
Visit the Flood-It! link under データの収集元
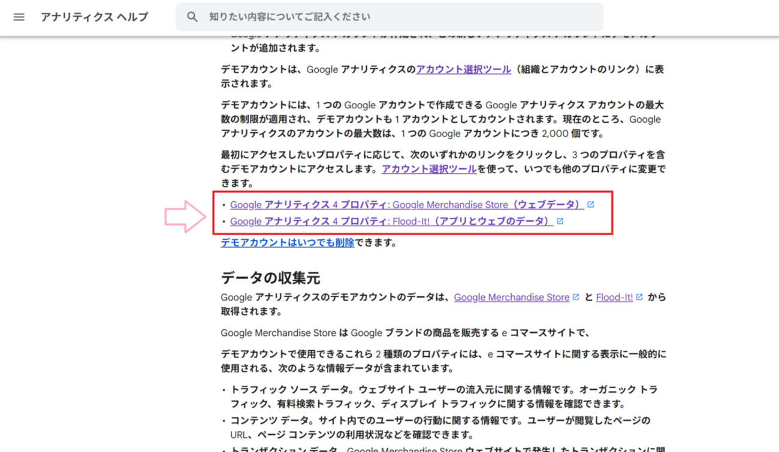click(x=615, y=297)
